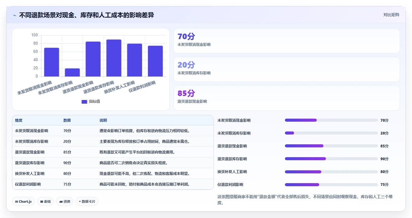Click the 维度 column header

pyautogui.click(x=19, y=120)
